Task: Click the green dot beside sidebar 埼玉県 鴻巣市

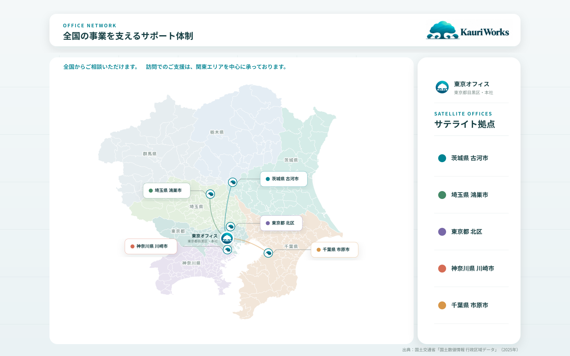Action: coord(442,195)
